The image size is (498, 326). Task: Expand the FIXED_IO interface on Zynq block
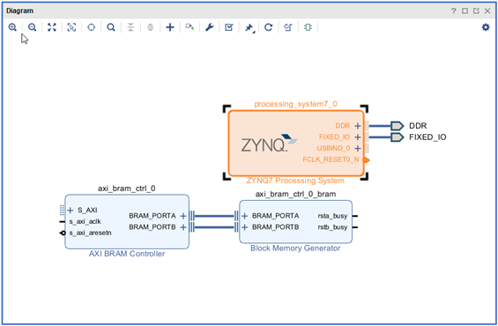(358, 137)
